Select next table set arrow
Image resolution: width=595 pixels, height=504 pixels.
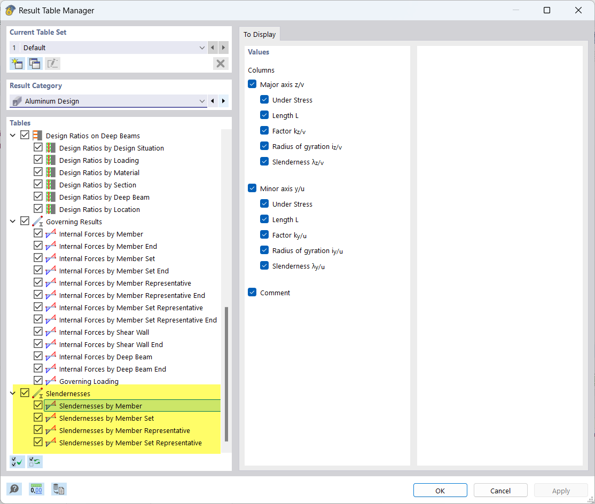[223, 48]
